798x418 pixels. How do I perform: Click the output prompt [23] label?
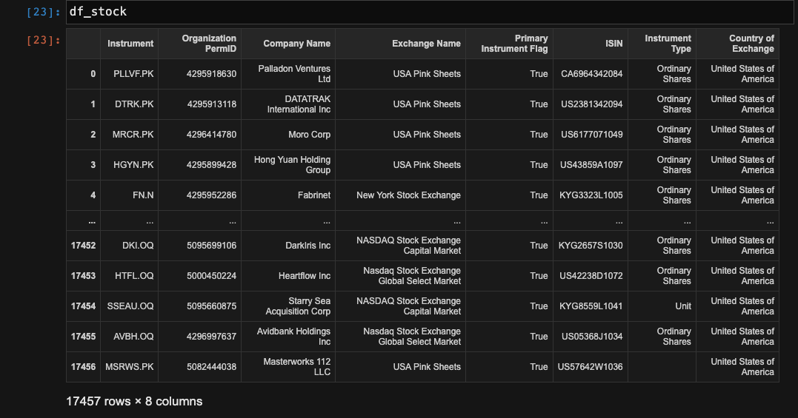(x=43, y=40)
